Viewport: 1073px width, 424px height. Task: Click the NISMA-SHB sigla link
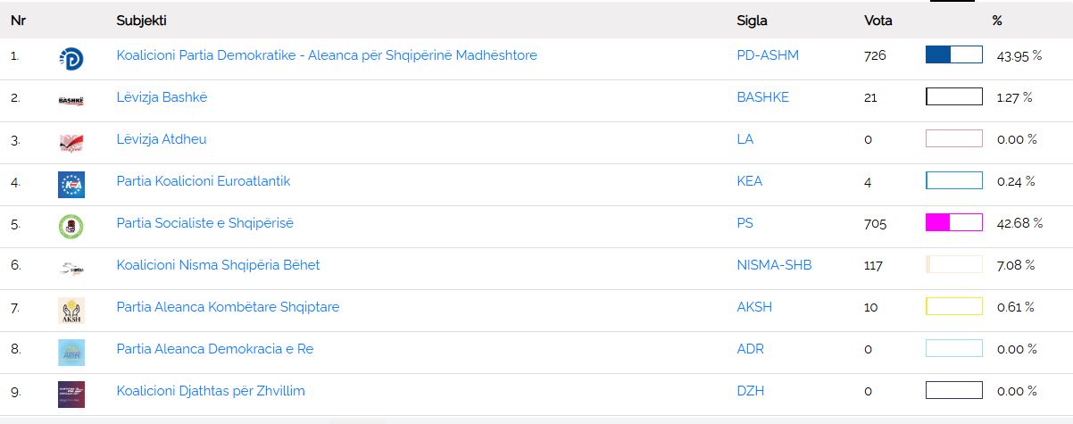[774, 265]
